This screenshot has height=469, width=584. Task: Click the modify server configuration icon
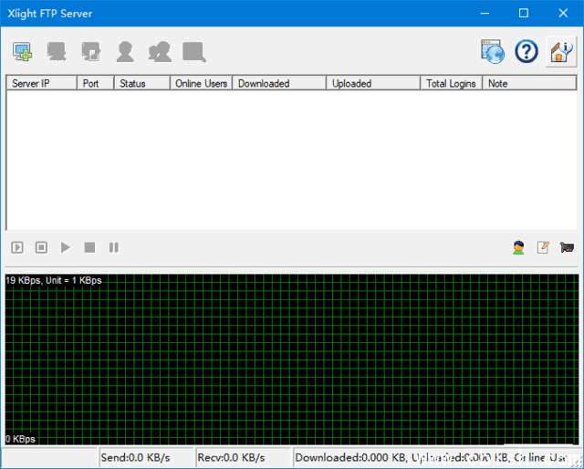click(x=90, y=52)
